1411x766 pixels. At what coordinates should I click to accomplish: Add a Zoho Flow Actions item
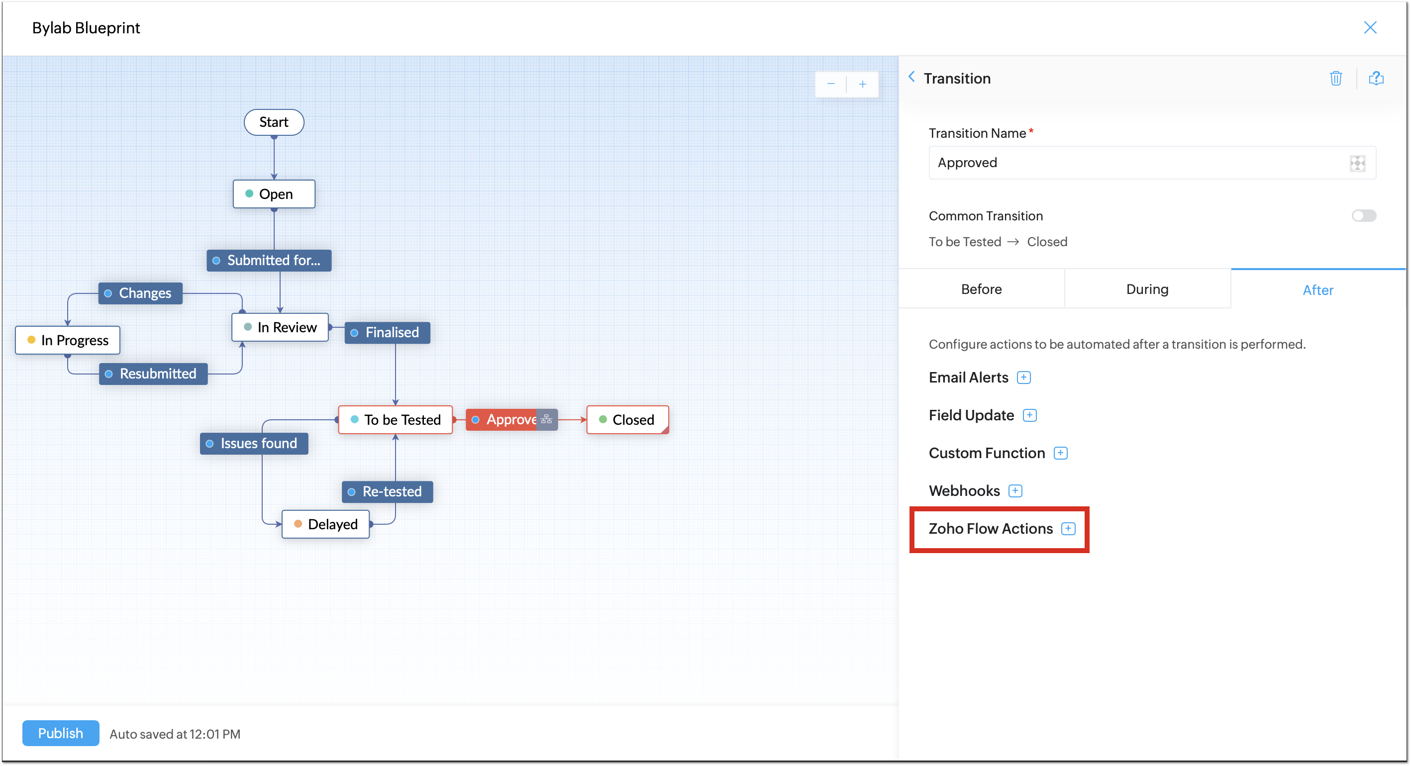pos(1068,528)
